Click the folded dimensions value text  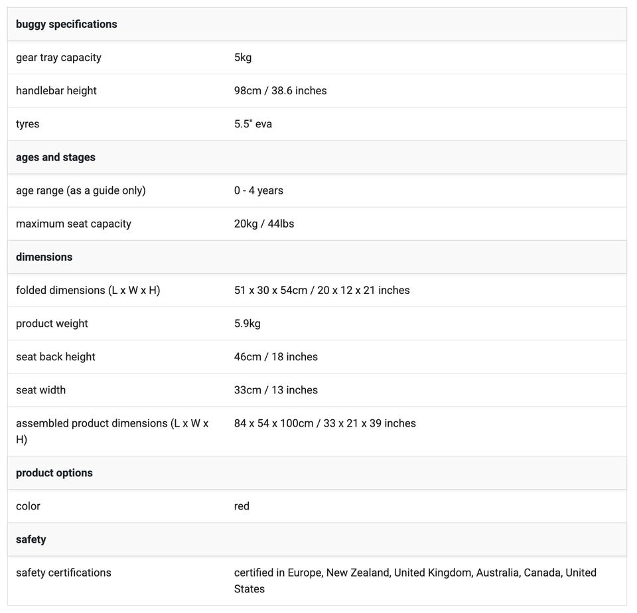coord(322,290)
